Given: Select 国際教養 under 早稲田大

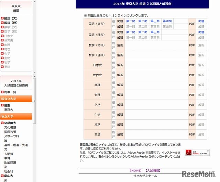Looking at the screenshot, I should click(x=10, y=132).
